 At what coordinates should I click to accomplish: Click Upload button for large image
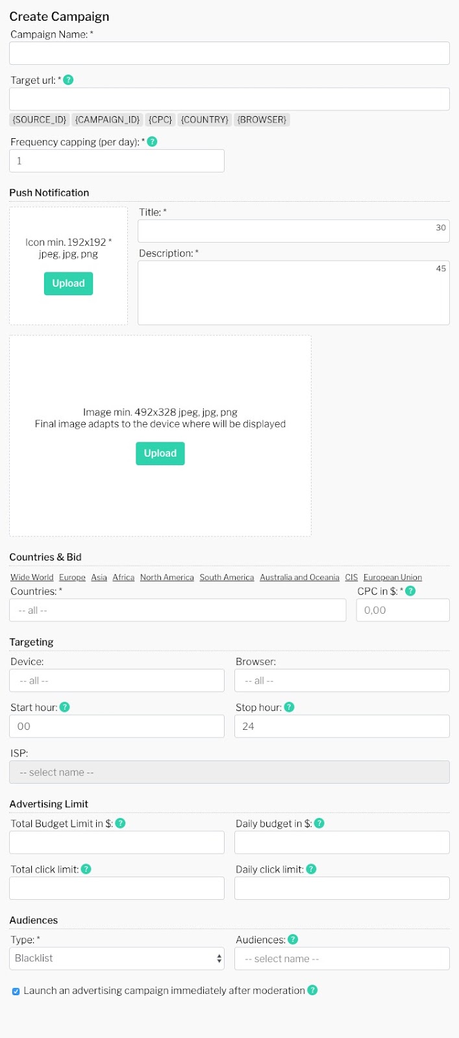point(160,453)
